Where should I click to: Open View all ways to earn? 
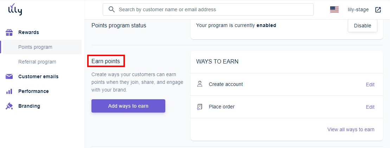[x=351, y=129]
